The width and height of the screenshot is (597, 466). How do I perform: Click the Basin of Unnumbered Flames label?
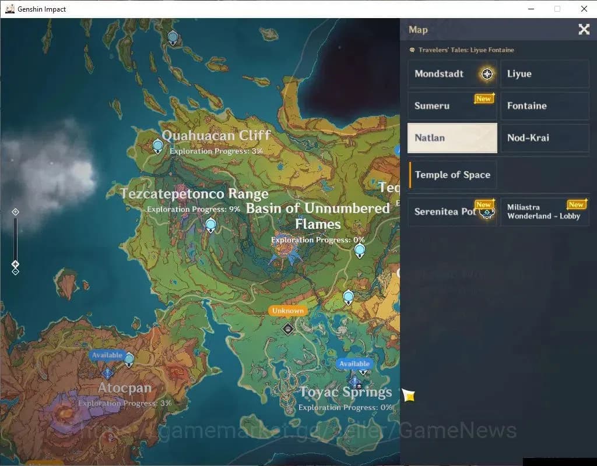[x=318, y=216]
